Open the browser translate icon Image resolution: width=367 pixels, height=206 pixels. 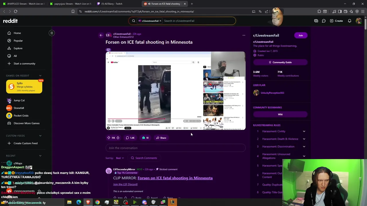click(260, 11)
